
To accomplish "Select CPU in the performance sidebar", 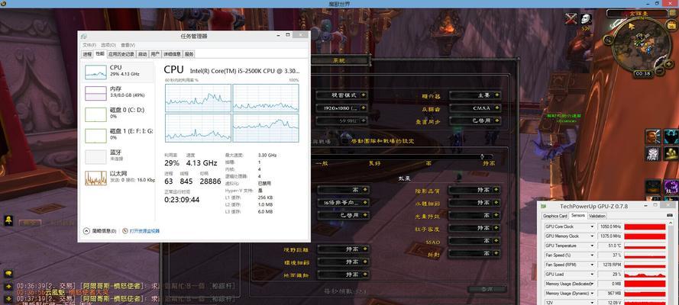I will click(118, 72).
